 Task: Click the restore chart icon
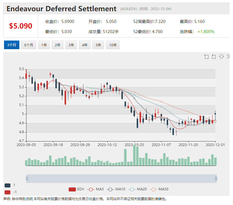[221, 56]
